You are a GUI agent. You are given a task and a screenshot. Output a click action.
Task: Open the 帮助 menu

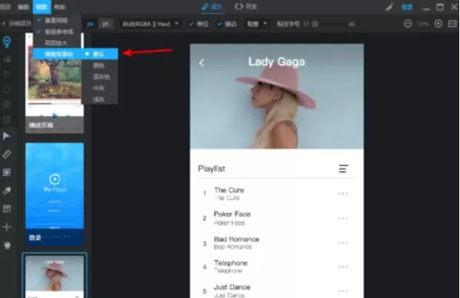point(59,7)
